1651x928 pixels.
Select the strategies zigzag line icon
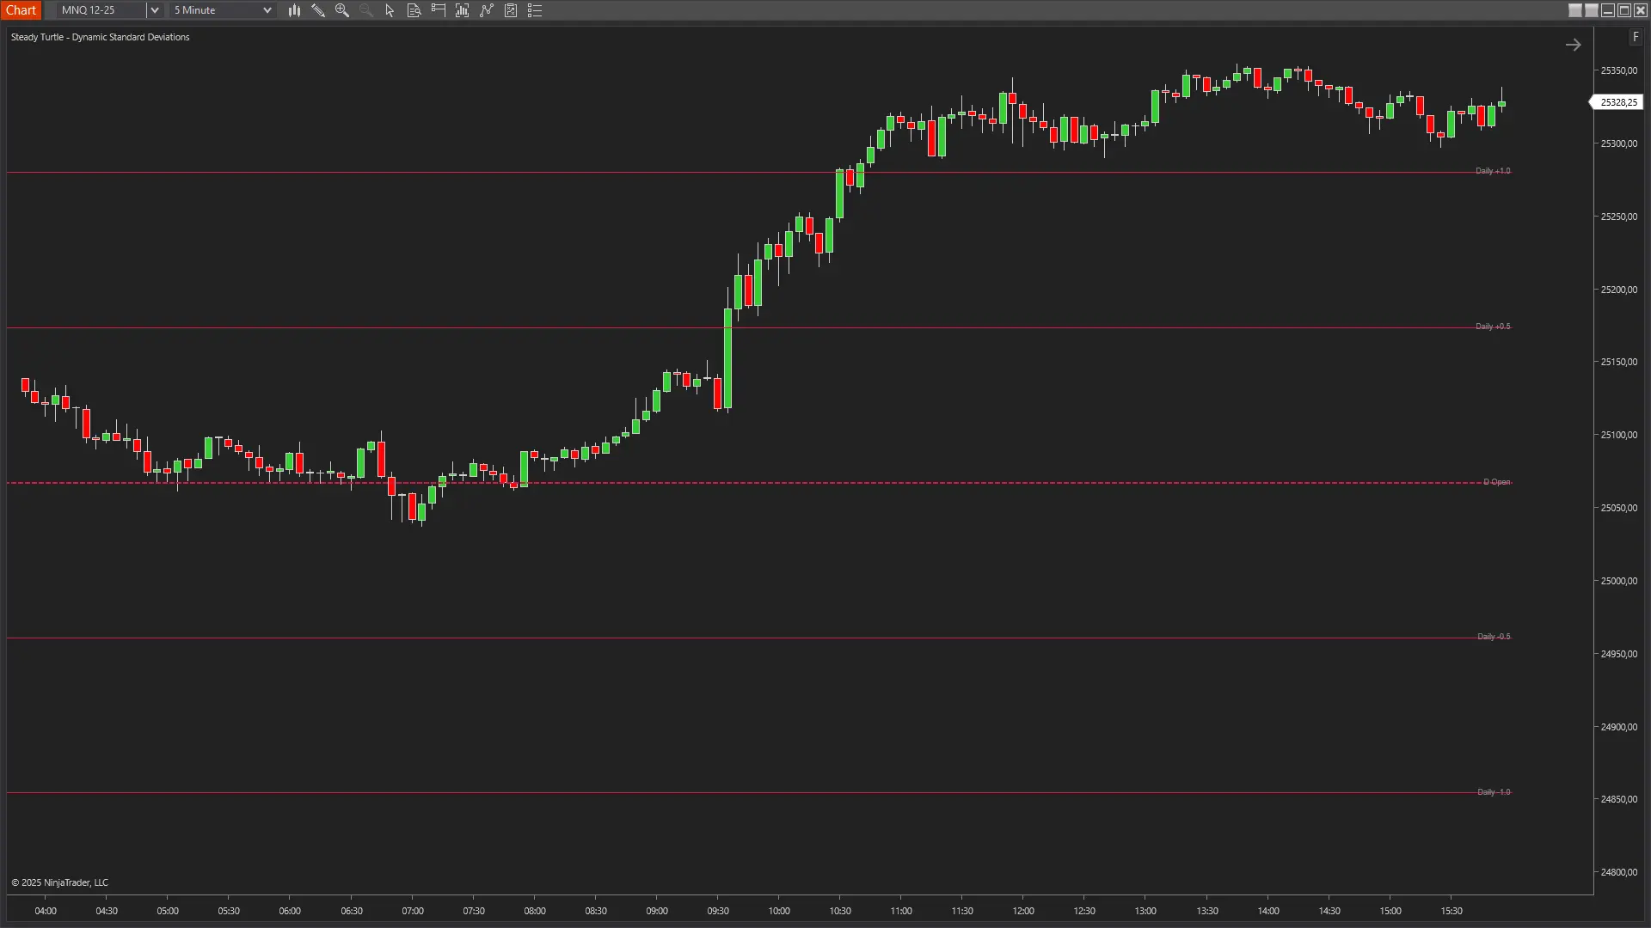487,10
